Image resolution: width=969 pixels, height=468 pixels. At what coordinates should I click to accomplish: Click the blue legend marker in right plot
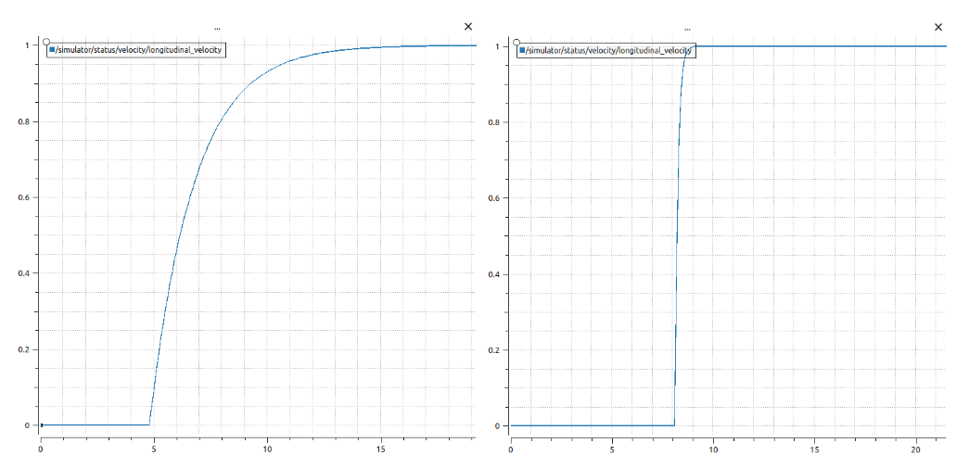(523, 50)
